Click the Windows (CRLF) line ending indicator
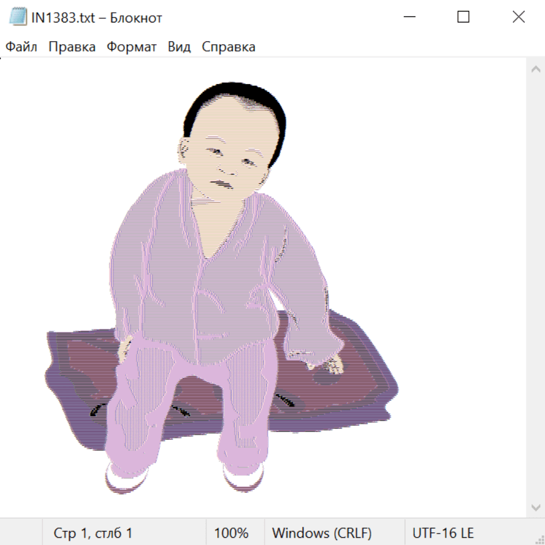 tap(322, 533)
